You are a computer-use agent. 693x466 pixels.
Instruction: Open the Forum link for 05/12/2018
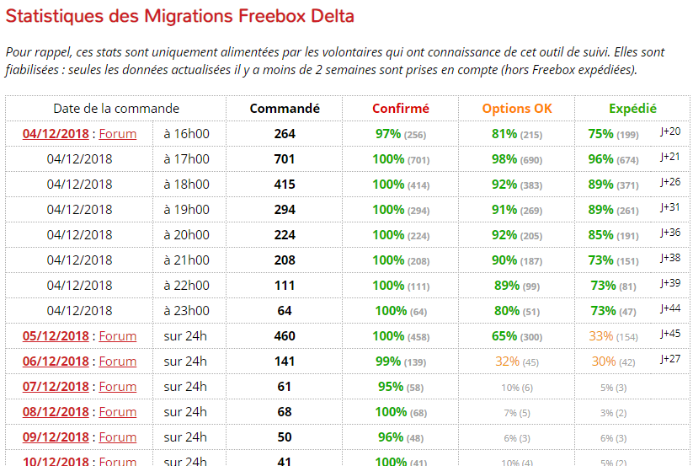118,335
